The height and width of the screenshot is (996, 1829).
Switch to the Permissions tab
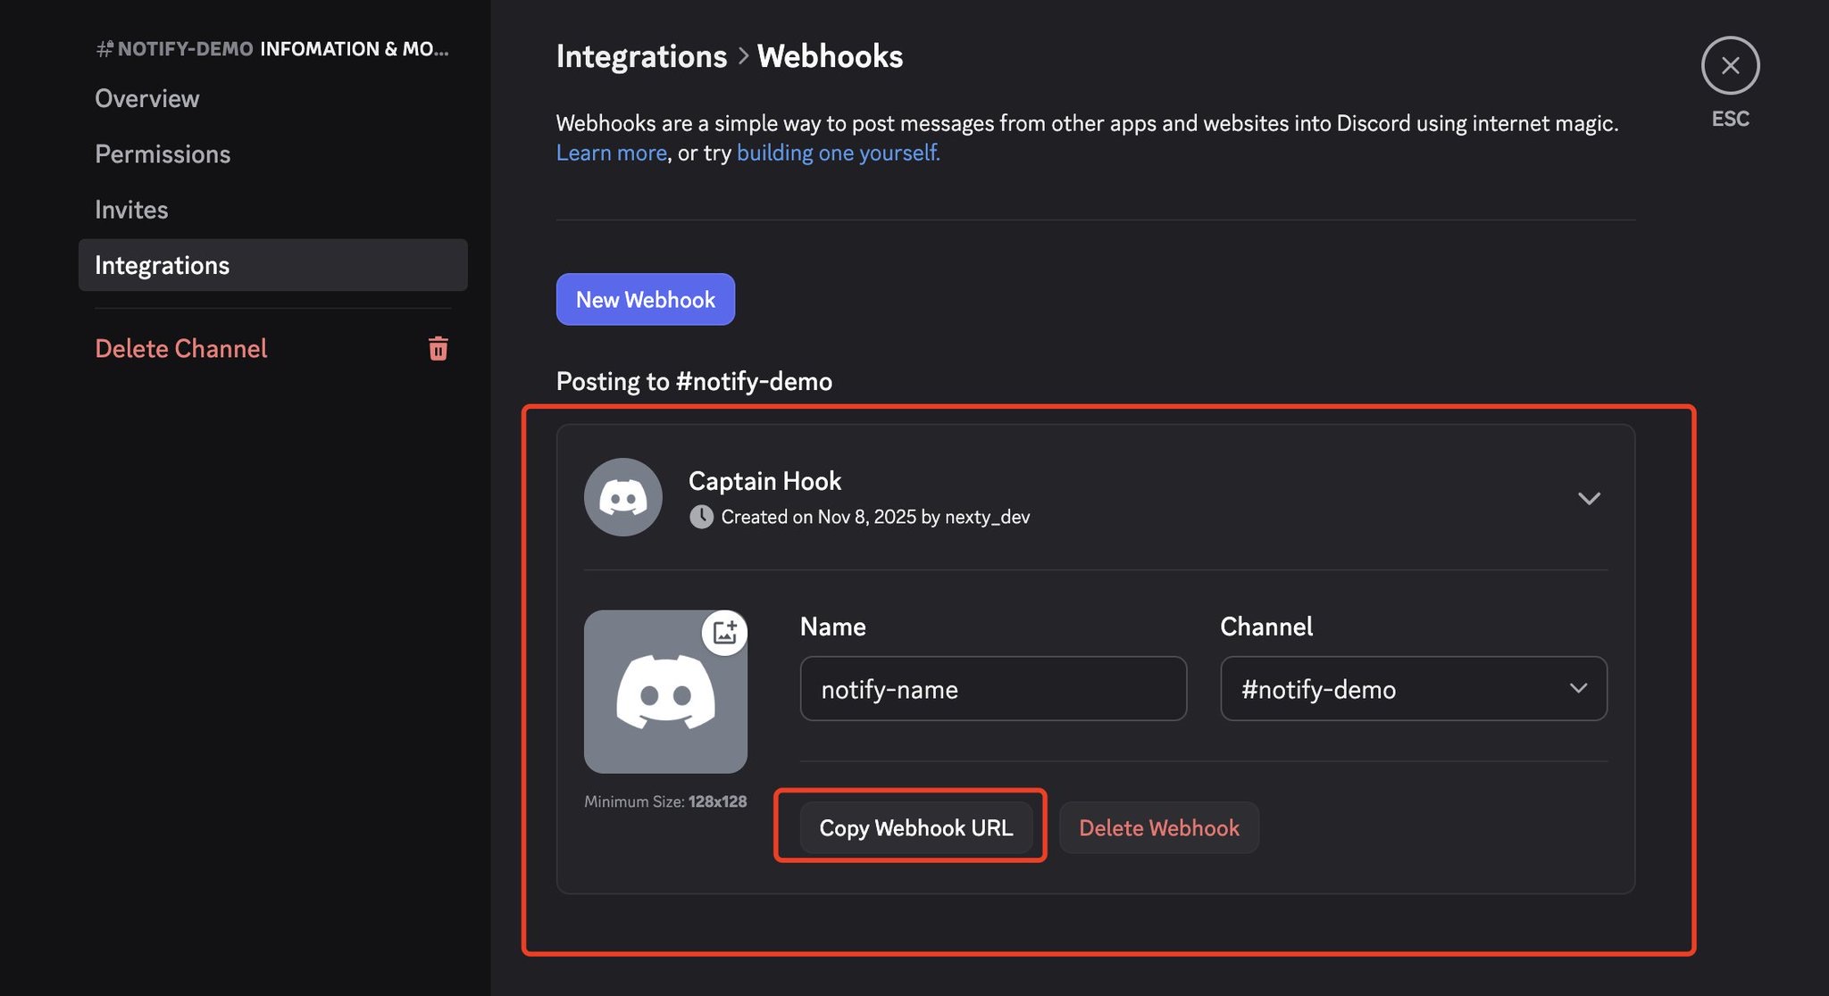(163, 154)
